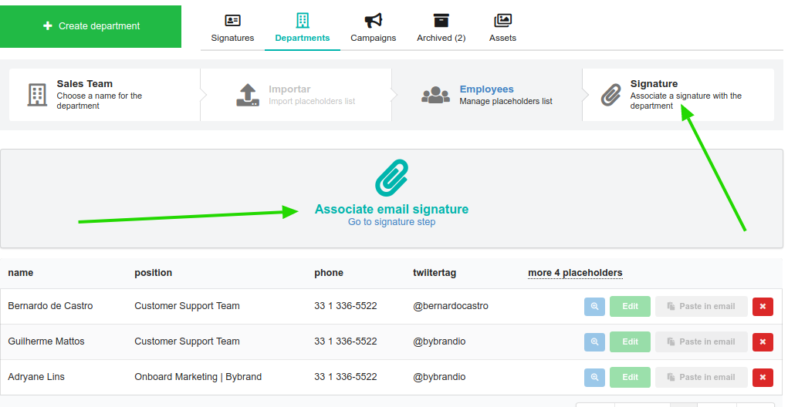Click the position column header
Viewport: 788px width, 407px height.
(x=154, y=273)
